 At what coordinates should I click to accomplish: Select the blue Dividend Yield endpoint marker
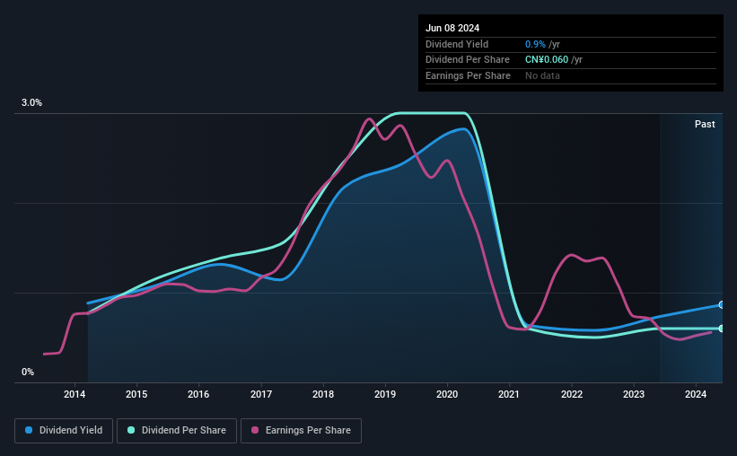(721, 305)
